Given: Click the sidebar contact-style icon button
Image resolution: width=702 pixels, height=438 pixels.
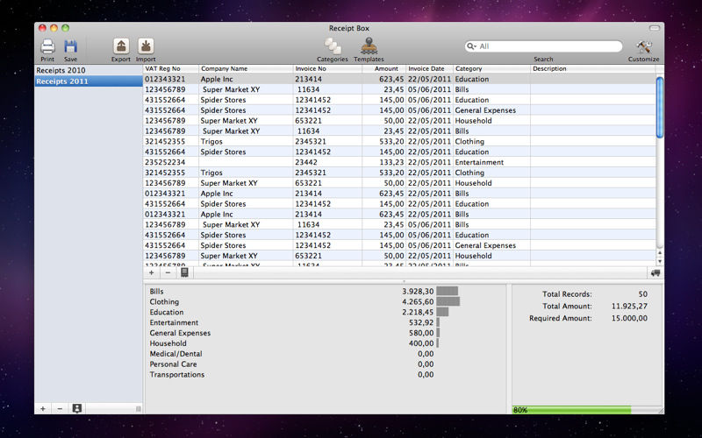Looking at the screenshot, I should pos(77,408).
